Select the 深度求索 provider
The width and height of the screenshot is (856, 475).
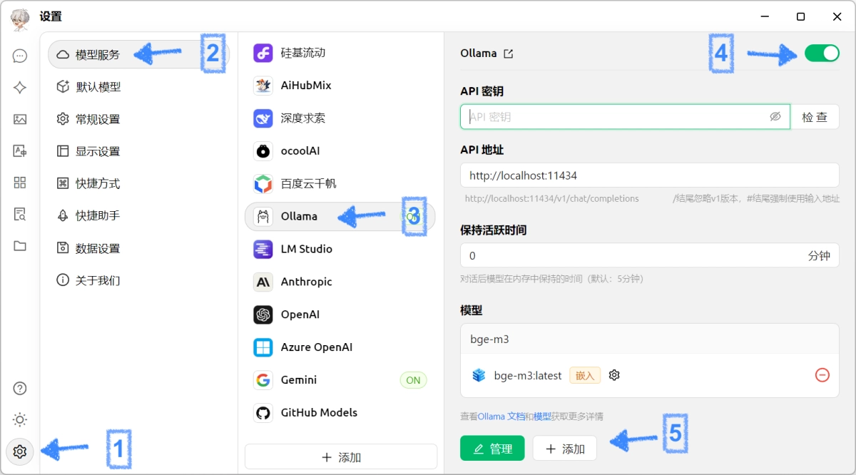tap(340, 118)
